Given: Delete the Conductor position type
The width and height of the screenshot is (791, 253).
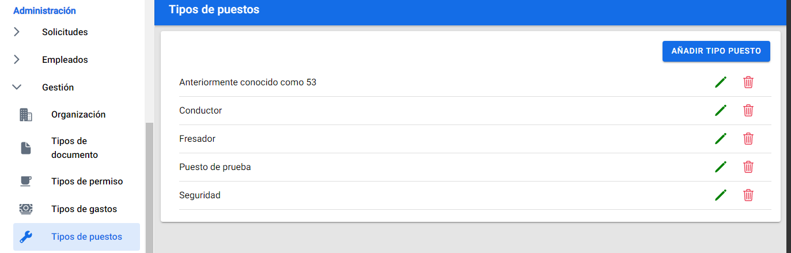Looking at the screenshot, I should click(x=748, y=111).
